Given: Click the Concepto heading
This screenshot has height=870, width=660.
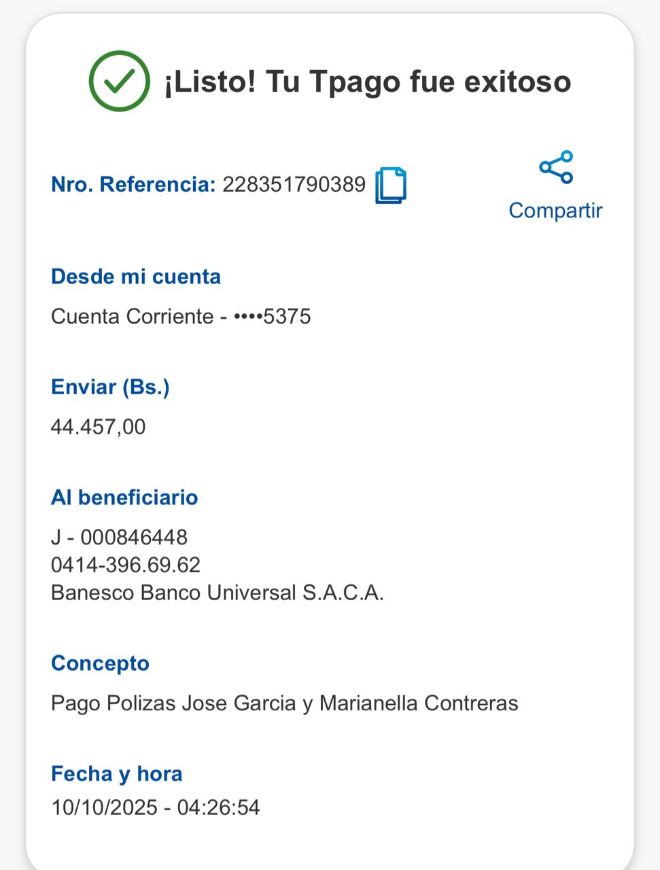Looking at the screenshot, I should pyautogui.click(x=100, y=663).
